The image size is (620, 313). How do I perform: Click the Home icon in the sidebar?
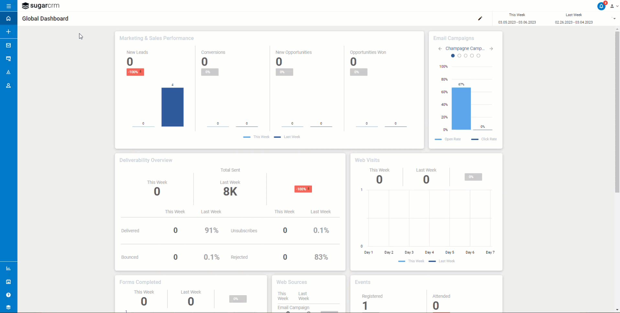click(x=8, y=18)
